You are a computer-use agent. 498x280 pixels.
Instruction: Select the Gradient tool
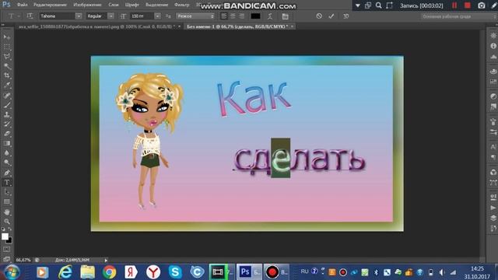point(7,143)
